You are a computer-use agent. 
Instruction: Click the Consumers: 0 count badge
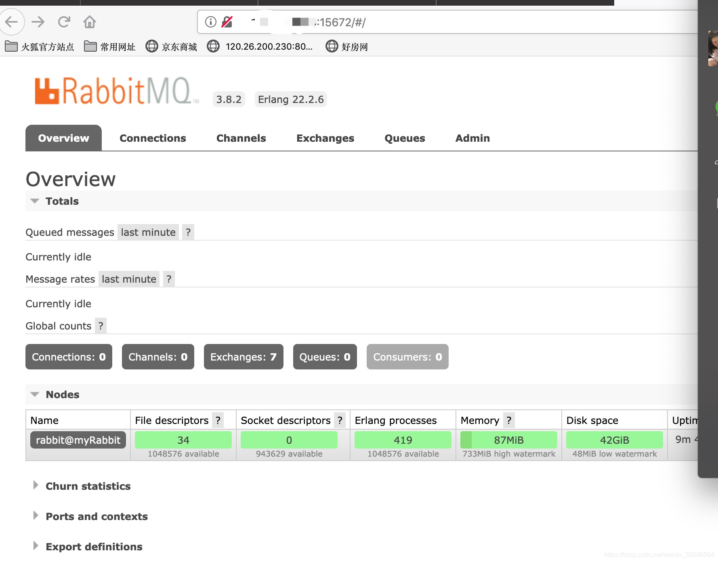pos(407,357)
